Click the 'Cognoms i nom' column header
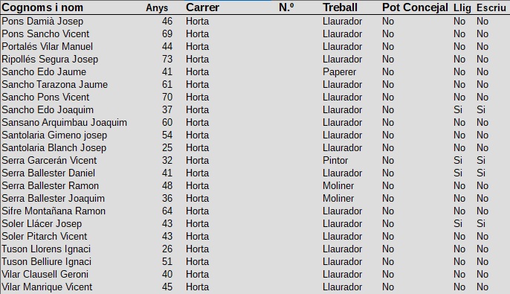Viewport: 510px width, 294px height. (x=42, y=7)
